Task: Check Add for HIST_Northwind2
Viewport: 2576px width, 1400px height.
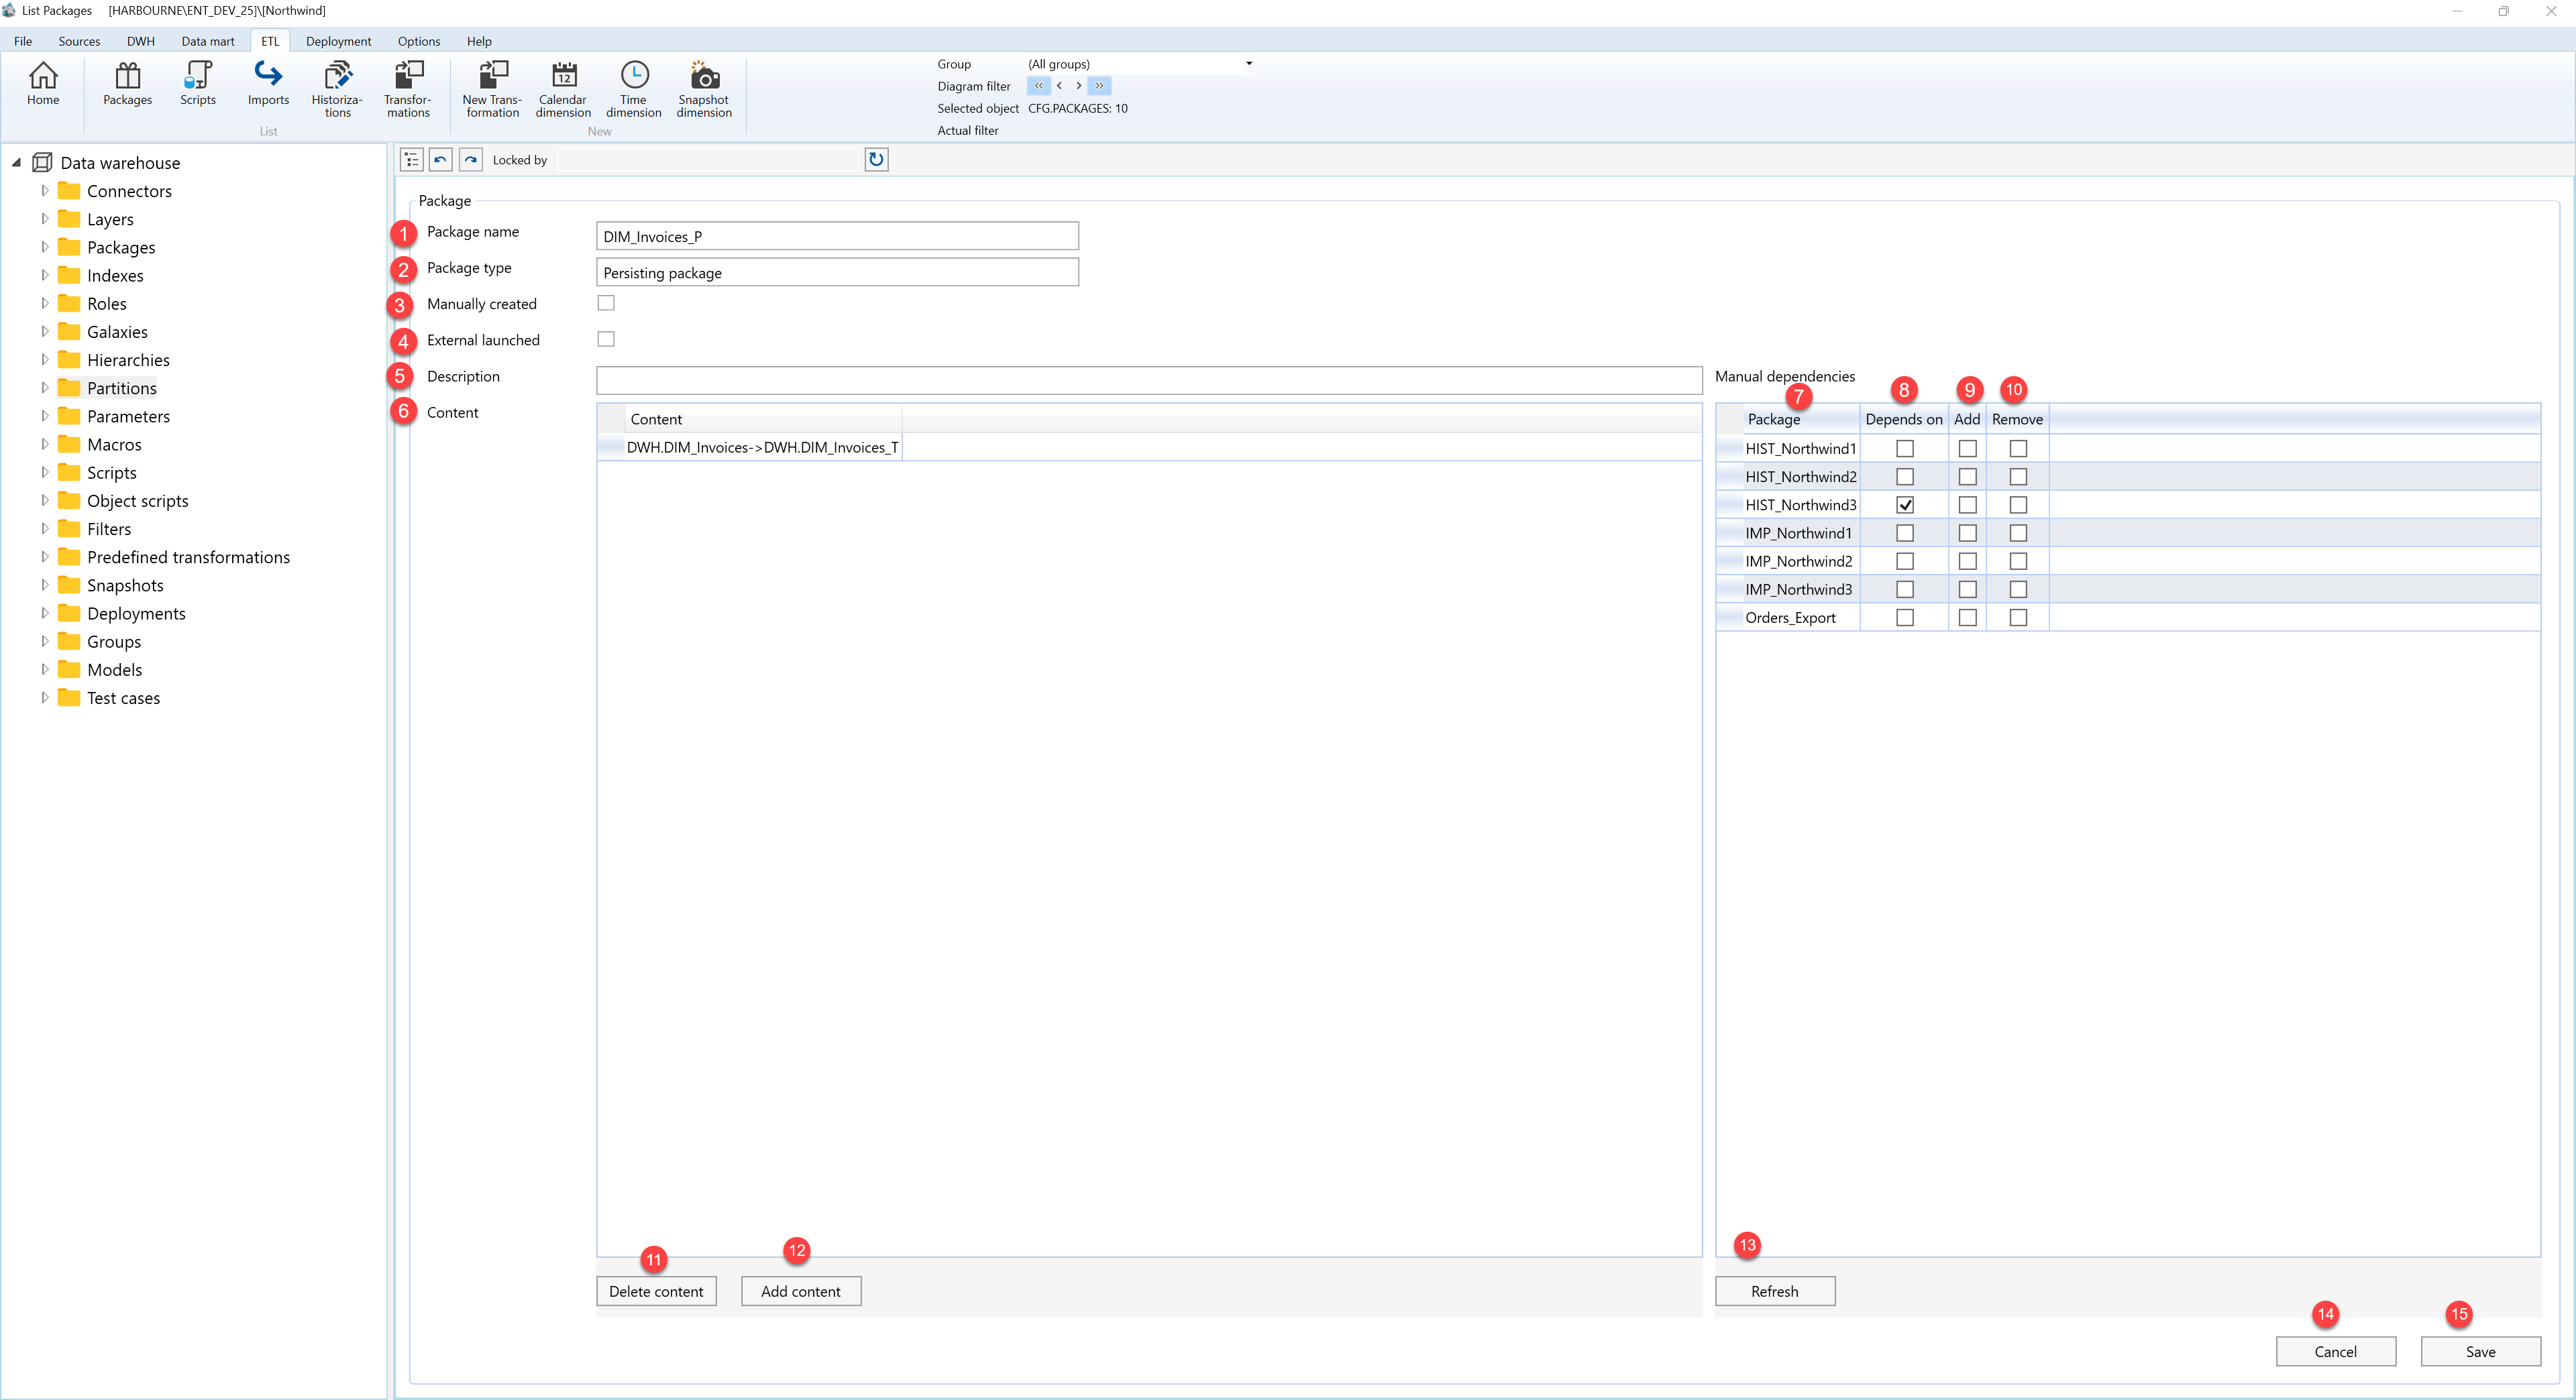Action: click(x=1967, y=477)
